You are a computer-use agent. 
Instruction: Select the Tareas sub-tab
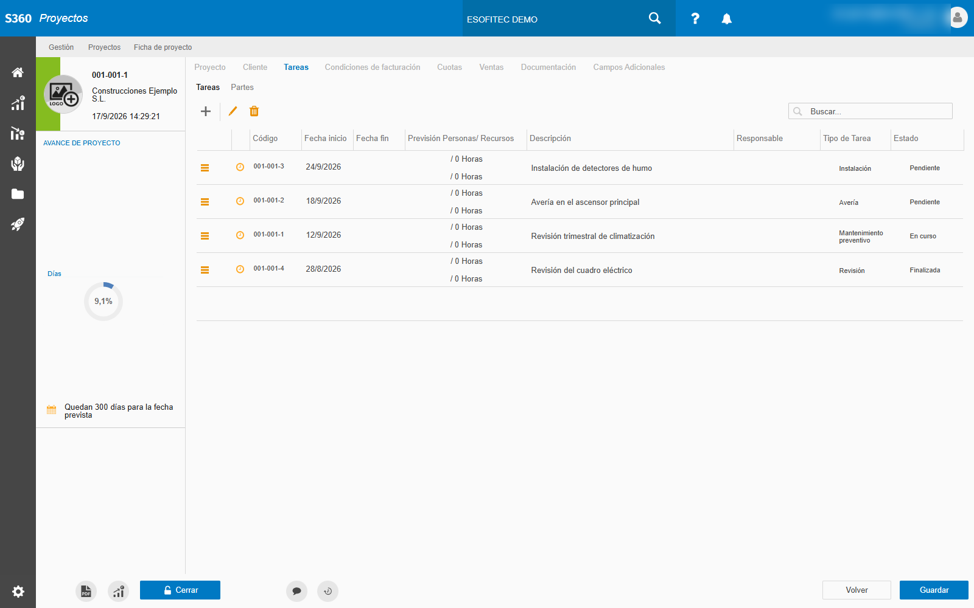(208, 88)
